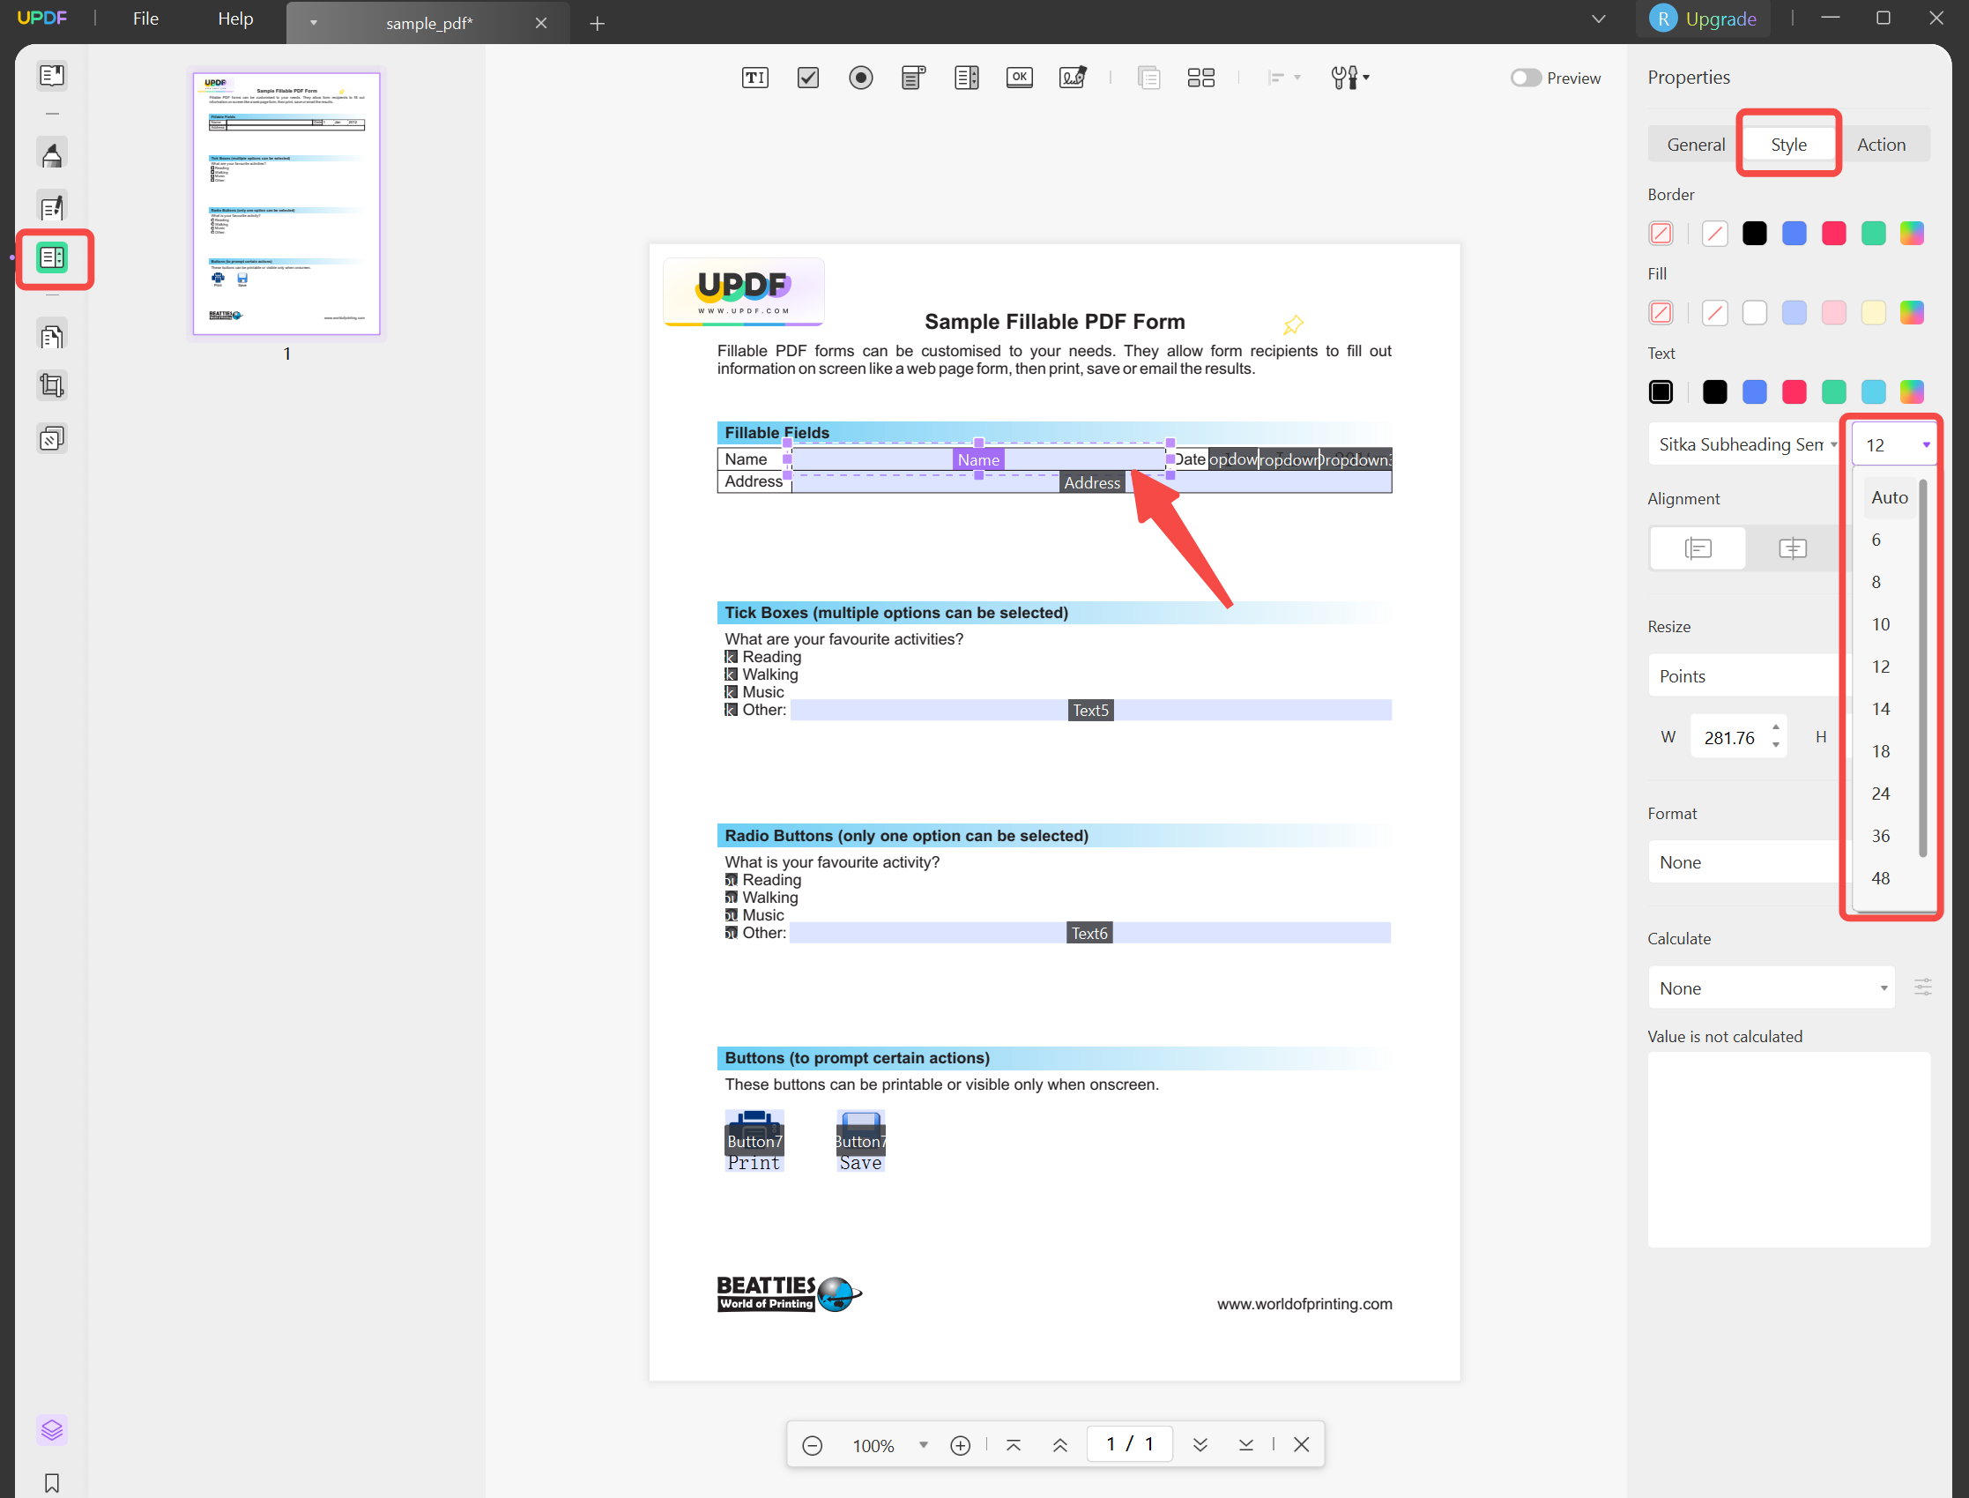Choose font size 18 from list
This screenshot has width=1969, height=1498.
point(1880,751)
